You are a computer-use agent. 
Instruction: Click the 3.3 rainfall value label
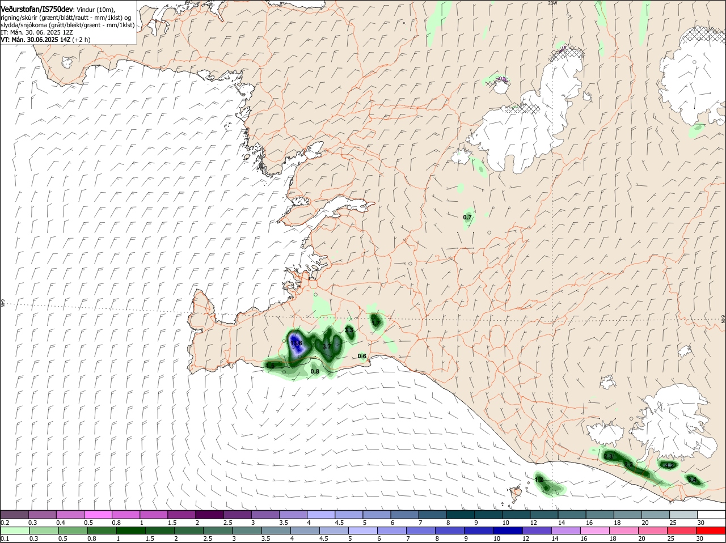coord(349,330)
